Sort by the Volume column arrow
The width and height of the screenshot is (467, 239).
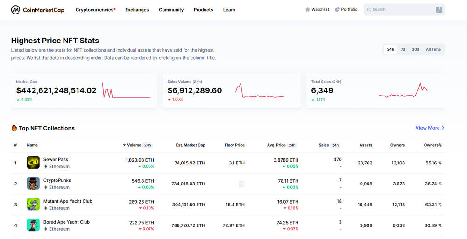click(124, 145)
